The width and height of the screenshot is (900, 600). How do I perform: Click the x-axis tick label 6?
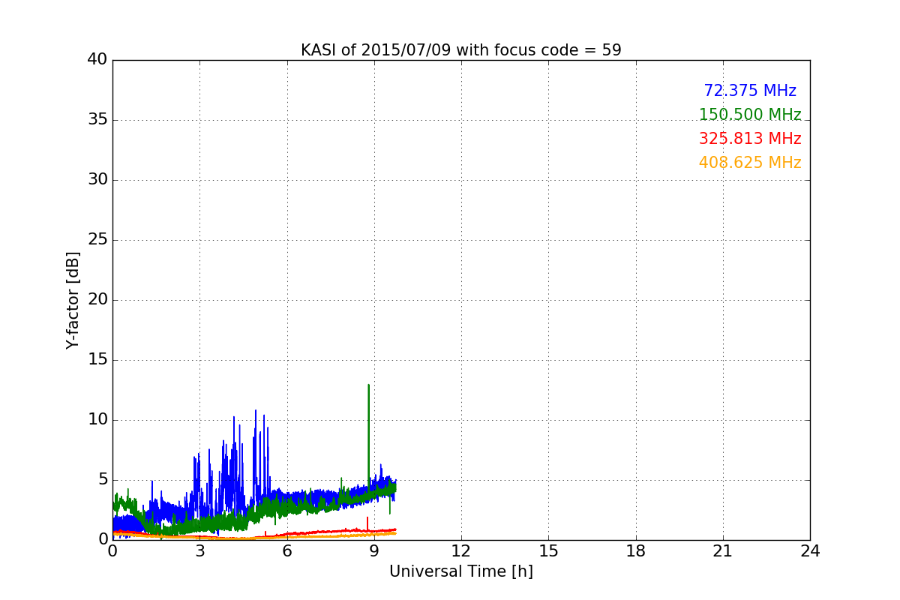287,551
